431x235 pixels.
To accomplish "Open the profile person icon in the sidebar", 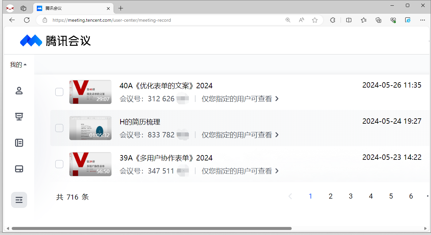I will (19, 91).
